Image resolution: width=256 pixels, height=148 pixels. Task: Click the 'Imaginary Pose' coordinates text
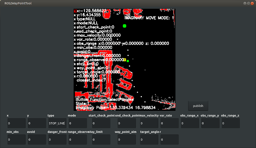tap(116, 108)
